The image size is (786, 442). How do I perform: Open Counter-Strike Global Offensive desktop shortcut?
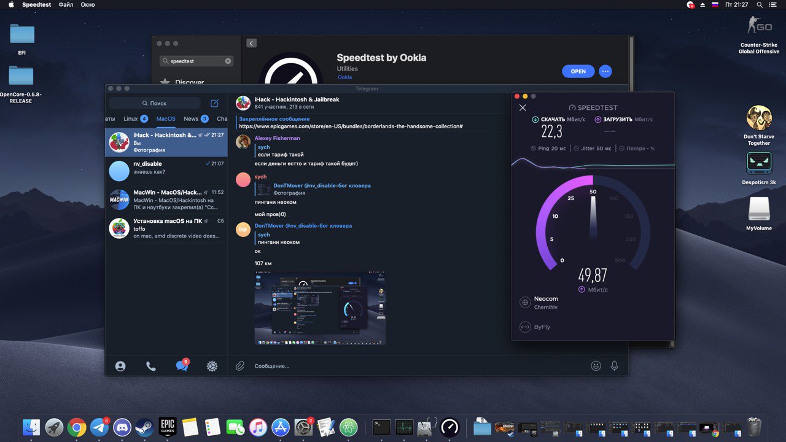point(759,35)
